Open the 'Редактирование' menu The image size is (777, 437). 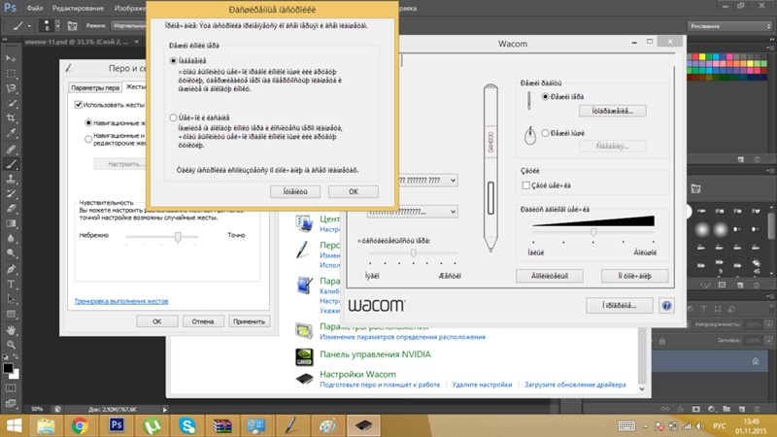[79, 8]
